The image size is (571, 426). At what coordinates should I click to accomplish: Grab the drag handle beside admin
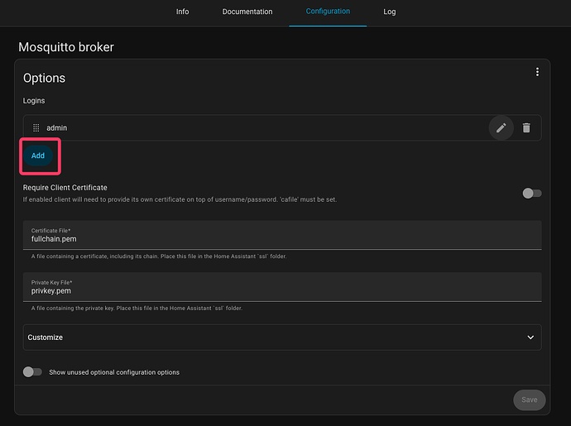pos(36,128)
